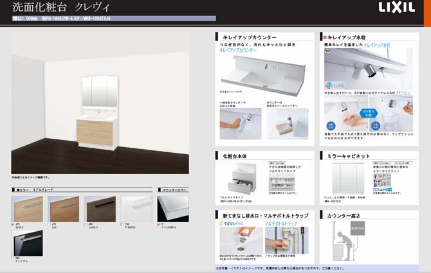Click the blue 切り替え不要 hexagon badge
The image size is (431, 273).
click(x=369, y=113)
